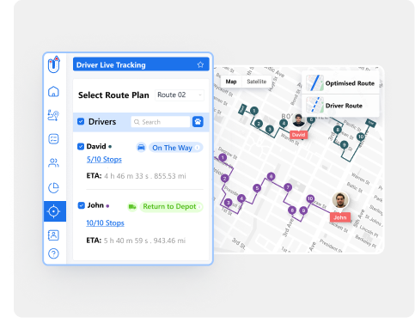Click the Select Route Plan label

(x=113, y=95)
